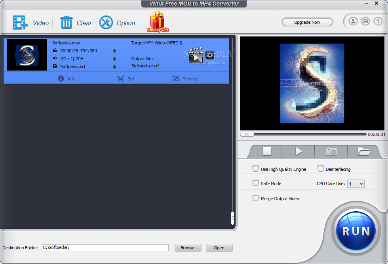Image resolution: width=388 pixels, height=264 pixels.
Task: Click the speaker audio track icon
Action: [55, 58]
